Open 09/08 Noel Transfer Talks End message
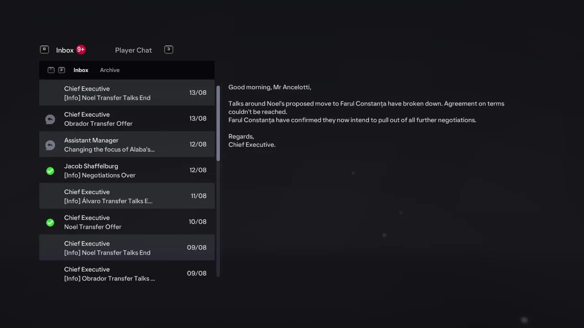Viewport: 584px width, 328px height. point(127,248)
